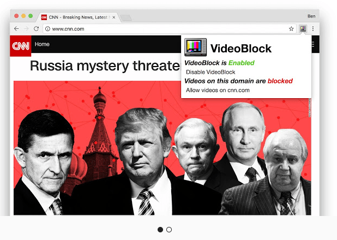Open the Ben profile menu
337x240 pixels.
point(311,16)
